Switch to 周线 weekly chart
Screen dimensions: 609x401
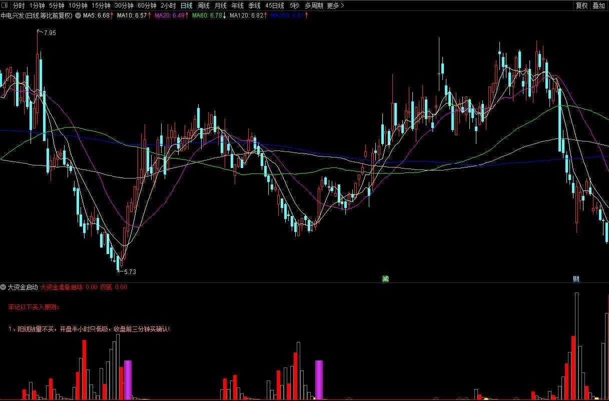tap(204, 6)
